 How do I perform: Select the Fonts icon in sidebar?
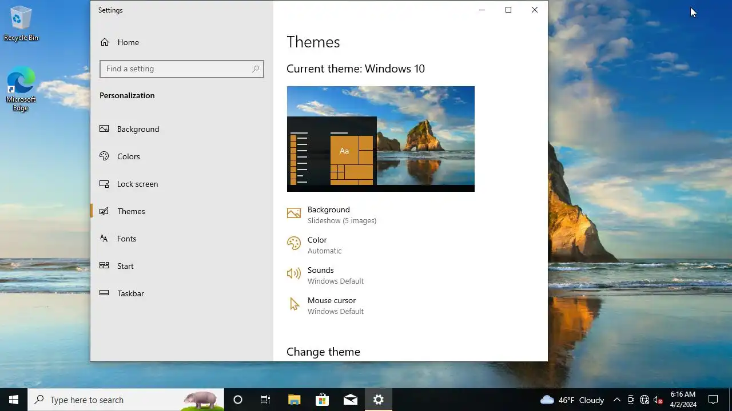point(104,239)
